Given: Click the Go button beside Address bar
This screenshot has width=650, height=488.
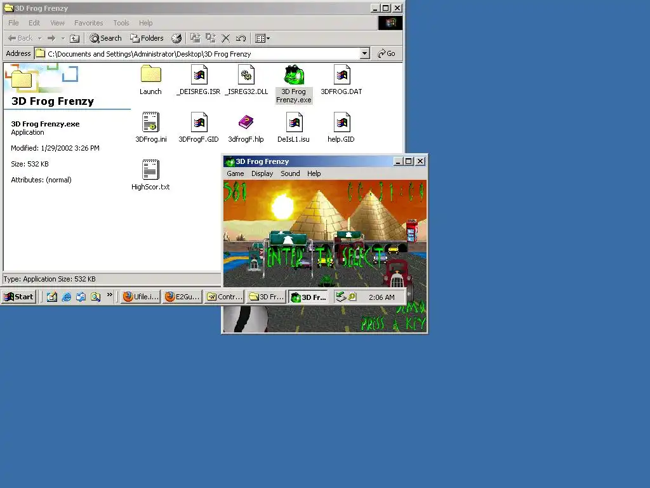Looking at the screenshot, I should coord(387,53).
